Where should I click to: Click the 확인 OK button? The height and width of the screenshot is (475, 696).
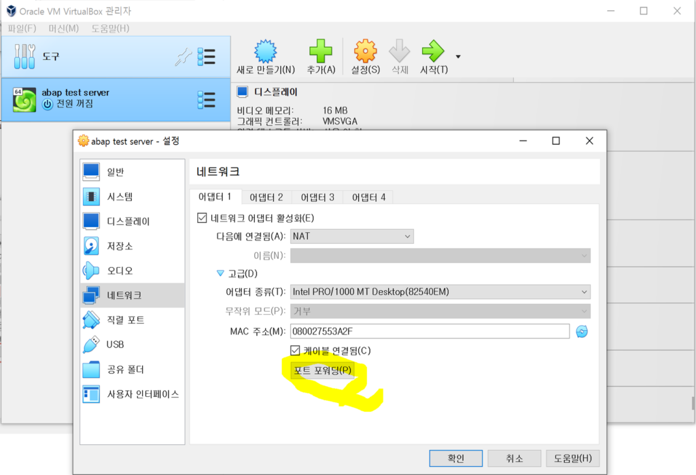click(x=456, y=458)
